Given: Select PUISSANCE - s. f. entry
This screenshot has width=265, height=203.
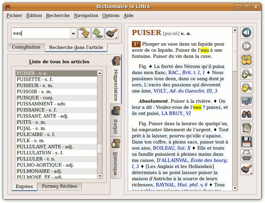Looking at the screenshot, I should pos(56,110).
